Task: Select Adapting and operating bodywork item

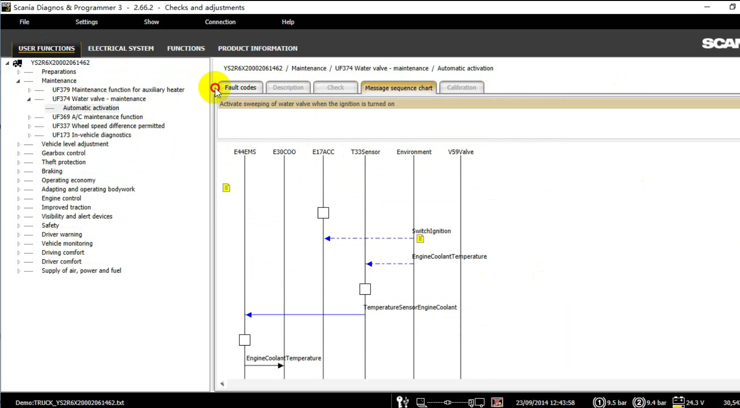Action: point(88,190)
